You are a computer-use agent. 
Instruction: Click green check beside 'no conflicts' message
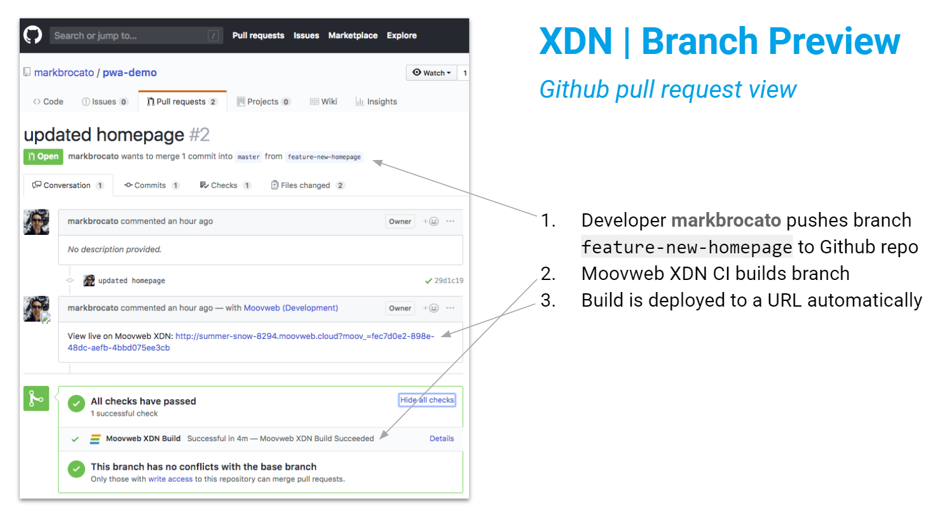tap(76, 469)
